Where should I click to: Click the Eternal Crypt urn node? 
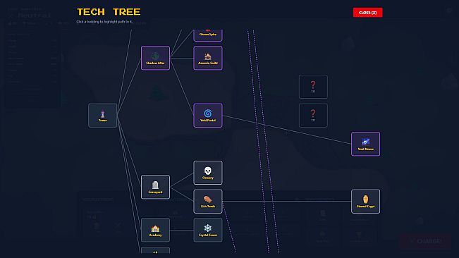click(366, 201)
